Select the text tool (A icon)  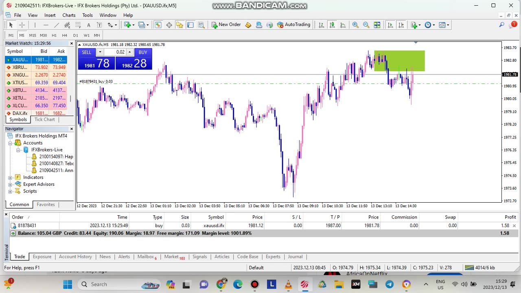[88, 25]
